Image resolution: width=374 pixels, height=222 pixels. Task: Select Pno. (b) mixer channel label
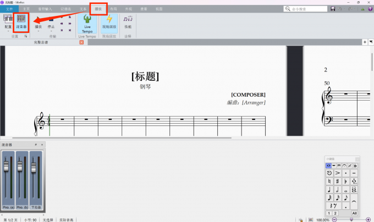coord(22,207)
